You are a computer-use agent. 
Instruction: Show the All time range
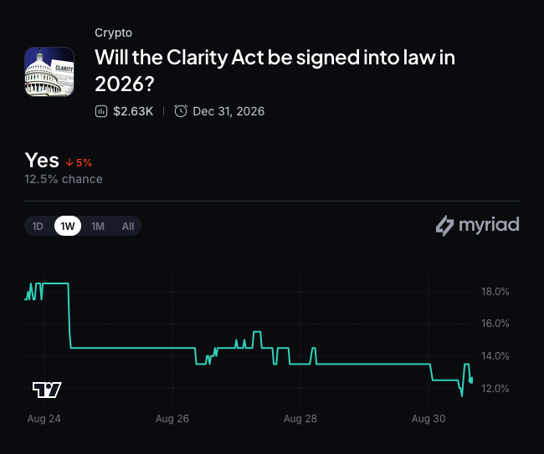pos(128,227)
